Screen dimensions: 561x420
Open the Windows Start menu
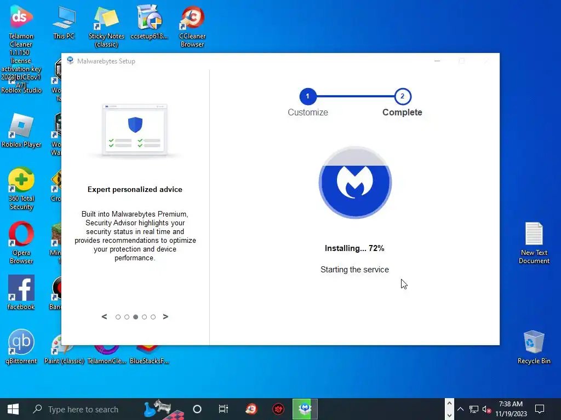pyautogui.click(x=13, y=409)
